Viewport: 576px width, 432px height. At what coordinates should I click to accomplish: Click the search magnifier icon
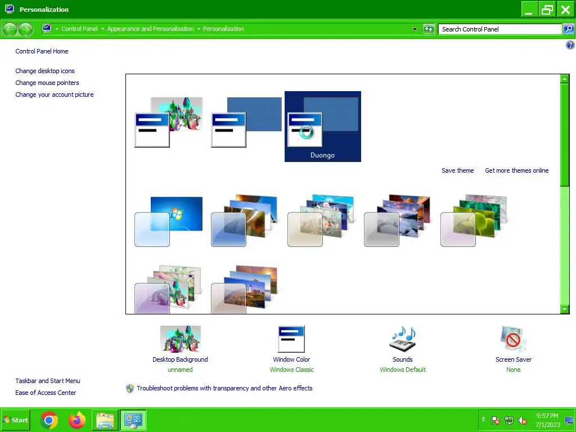tap(569, 29)
